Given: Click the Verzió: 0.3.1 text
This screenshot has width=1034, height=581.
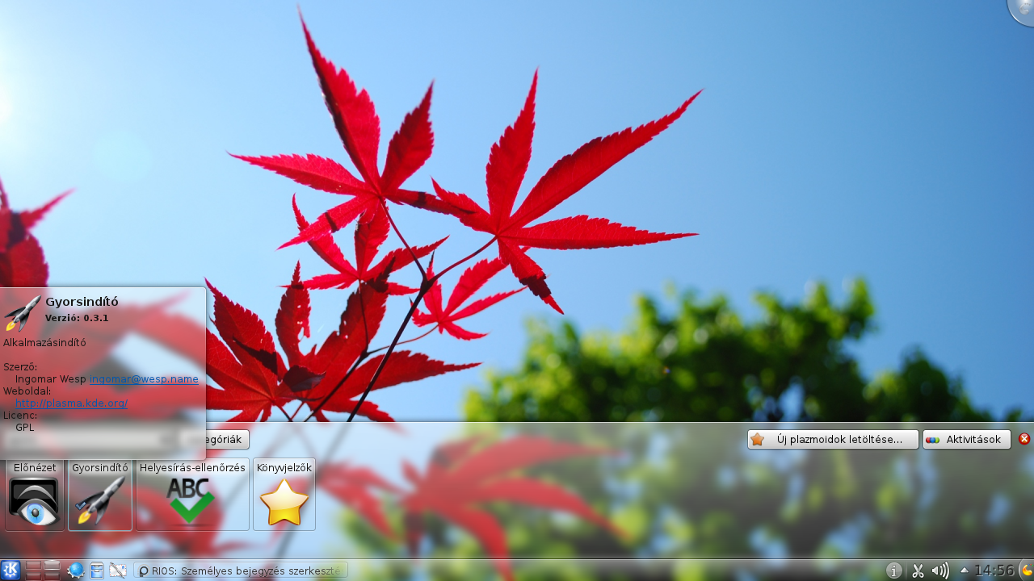Looking at the screenshot, I should coord(77,318).
